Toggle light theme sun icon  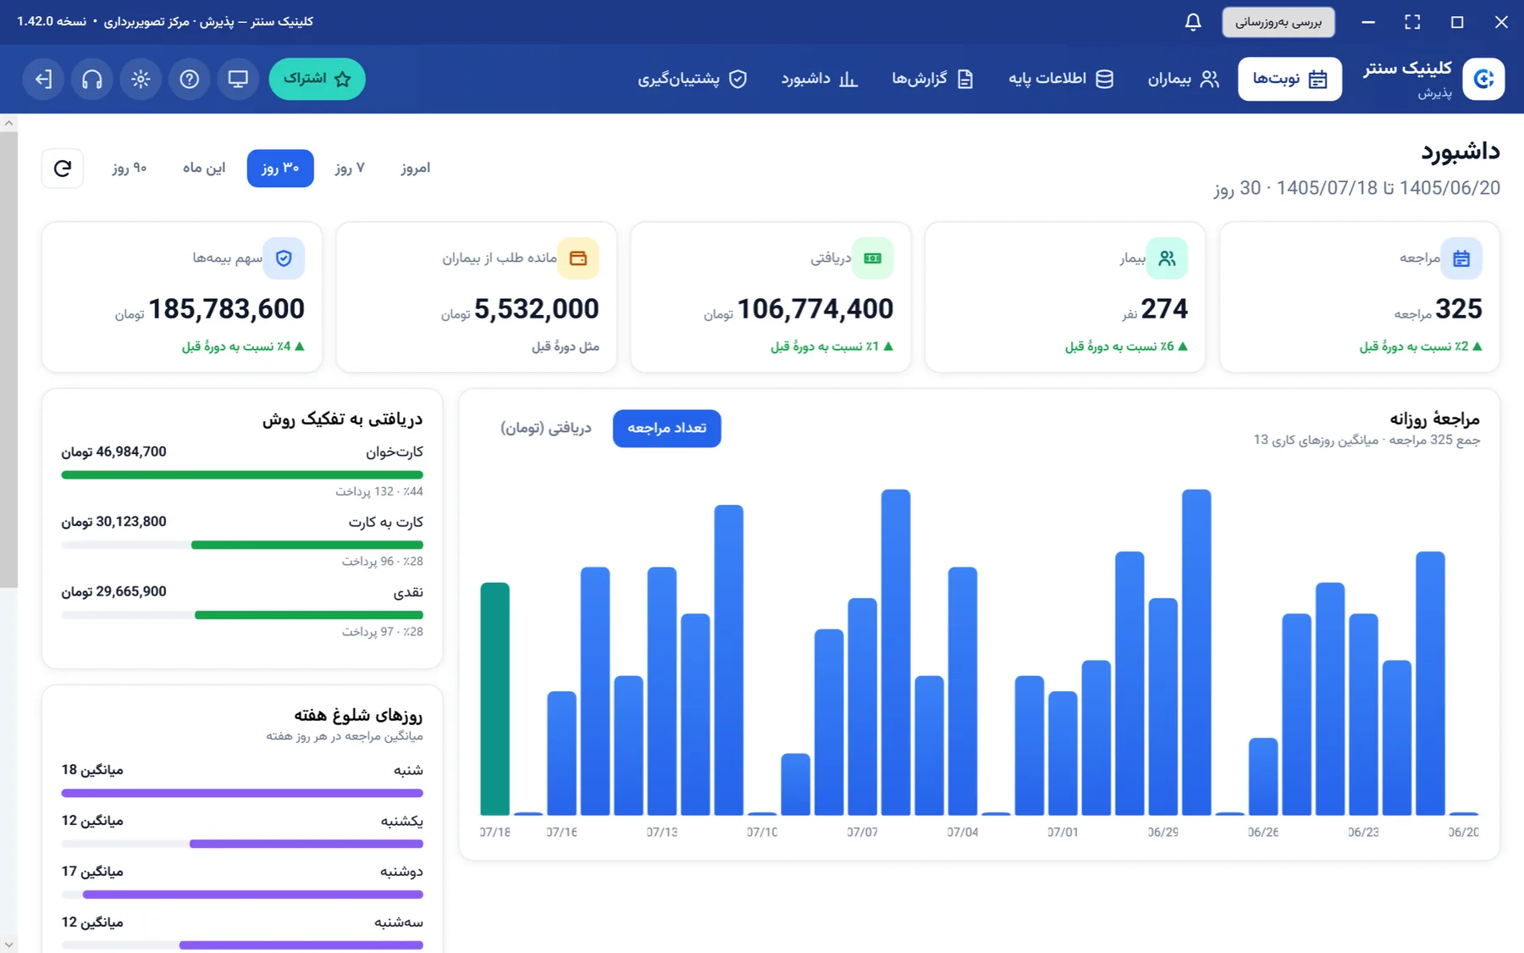click(141, 79)
